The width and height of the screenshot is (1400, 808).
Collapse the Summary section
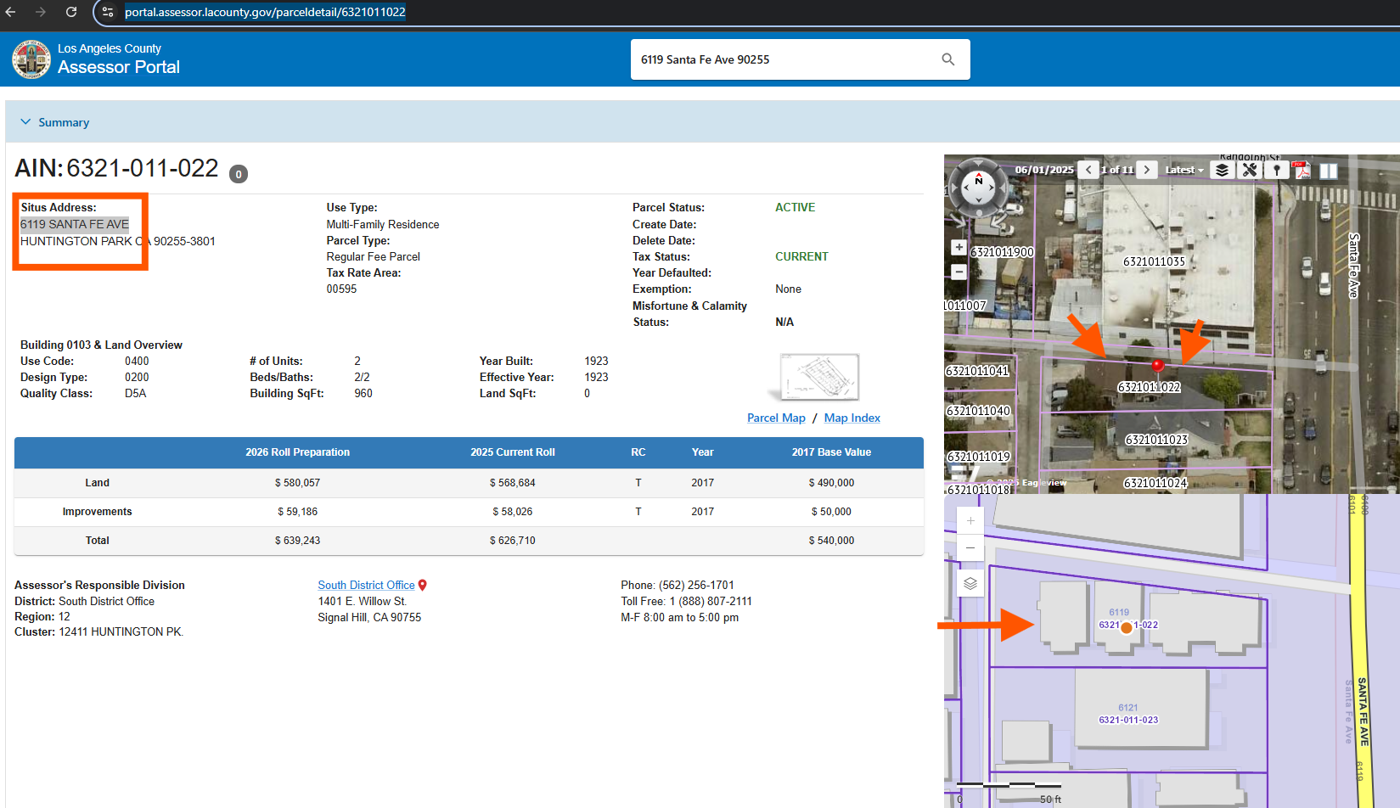tap(25, 122)
